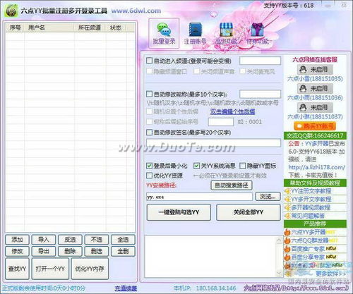
Task: Click the 一键登陆勾选YY button
Action: coord(179,212)
